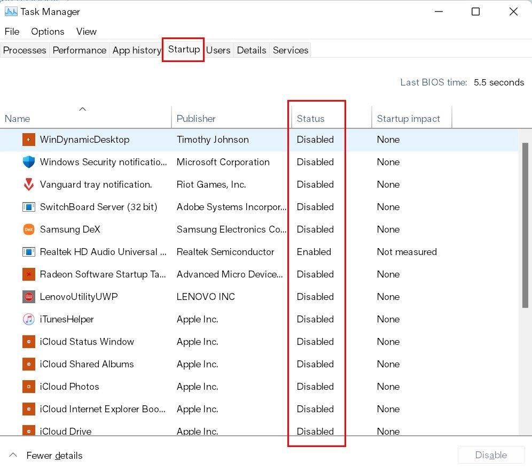Viewport: 532px width, 470px height.
Task: Click the iCloud Shared Albums icon
Action: tap(29, 364)
